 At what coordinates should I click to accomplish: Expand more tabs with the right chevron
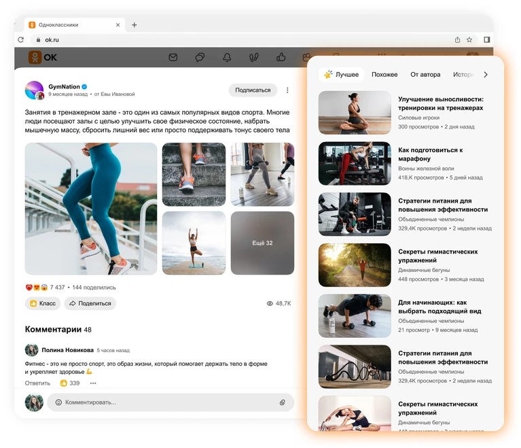click(x=486, y=75)
